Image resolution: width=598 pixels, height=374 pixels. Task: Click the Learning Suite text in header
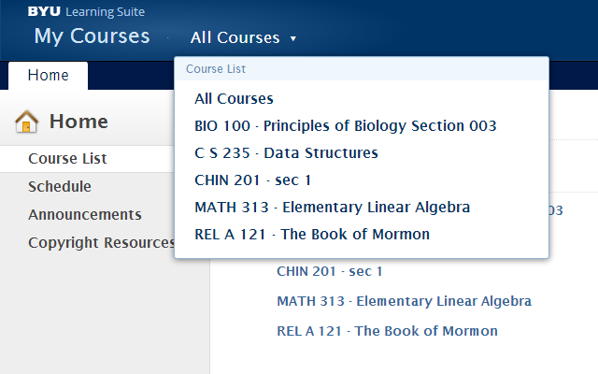tap(106, 12)
